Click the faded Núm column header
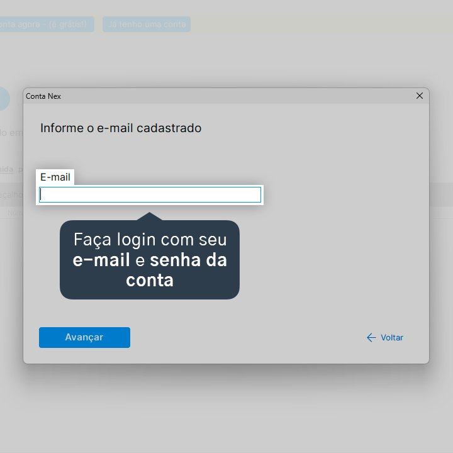Viewport: 453px width, 453px height. (15, 213)
